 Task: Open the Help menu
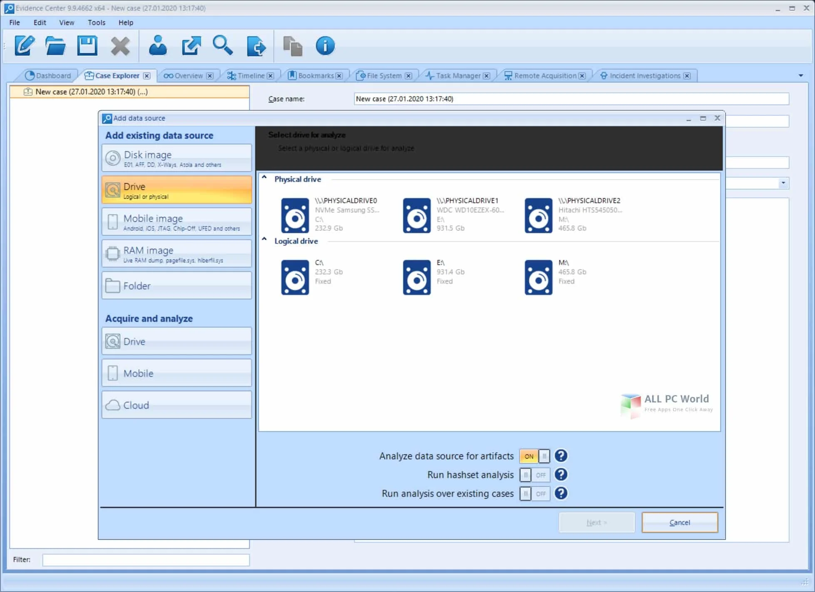click(126, 22)
